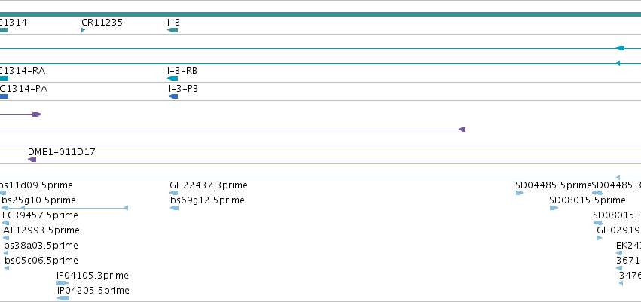Select the SD04485.5prime EST arrow

[x=520, y=193]
